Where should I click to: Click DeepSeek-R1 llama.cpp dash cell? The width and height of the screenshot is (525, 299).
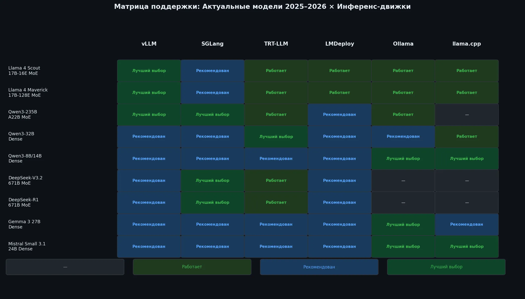[467, 202]
